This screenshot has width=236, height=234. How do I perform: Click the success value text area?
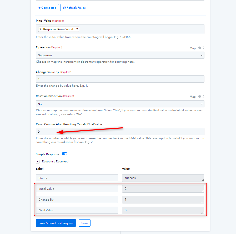pyautogui.click(x=163, y=178)
